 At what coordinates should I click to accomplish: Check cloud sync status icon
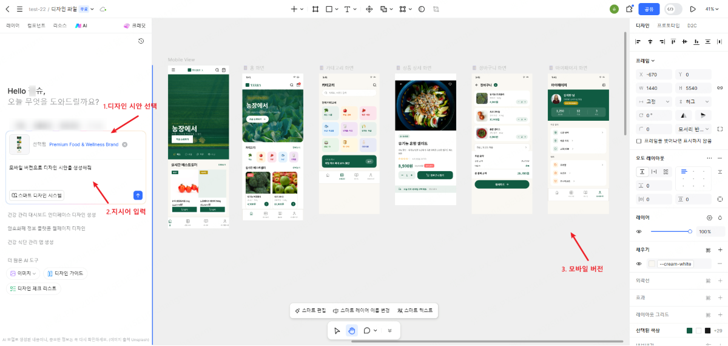pos(103,9)
